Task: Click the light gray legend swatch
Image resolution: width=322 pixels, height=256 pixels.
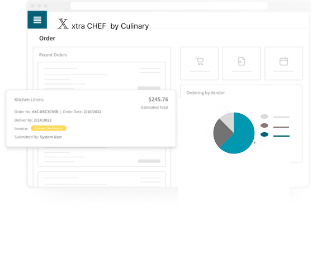Action: pyautogui.click(x=264, y=117)
